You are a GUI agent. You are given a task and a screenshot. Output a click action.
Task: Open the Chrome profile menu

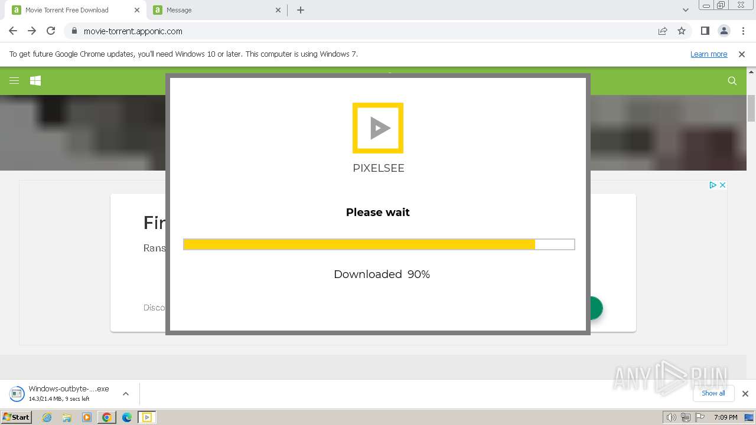[x=724, y=31]
